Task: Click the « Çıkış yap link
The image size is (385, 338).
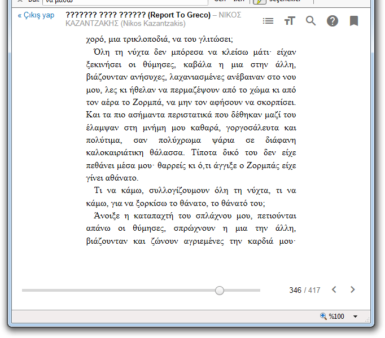Action: point(36,15)
